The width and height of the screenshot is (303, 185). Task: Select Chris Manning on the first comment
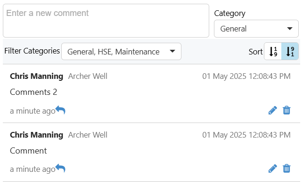37,76
